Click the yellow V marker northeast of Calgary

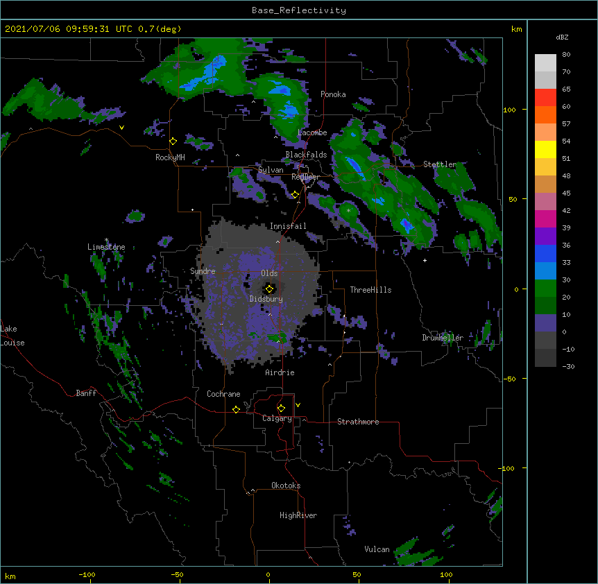(x=298, y=405)
